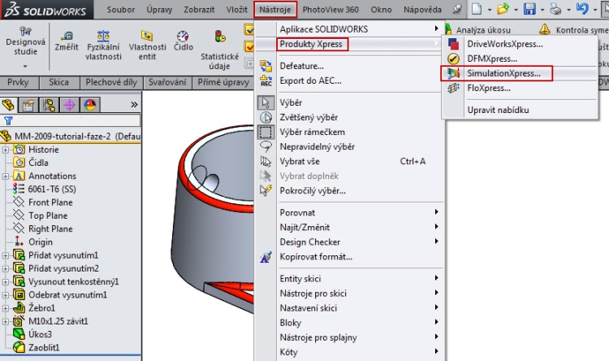Open the Zobrazit menu
This screenshot has width=609, height=361.
(199, 9)
